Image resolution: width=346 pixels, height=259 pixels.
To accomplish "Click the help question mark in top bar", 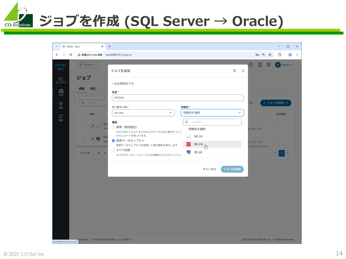I will [251, 65].
